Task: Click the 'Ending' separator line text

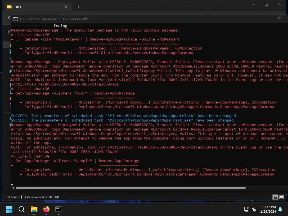Action: click(x=59, y=26)
